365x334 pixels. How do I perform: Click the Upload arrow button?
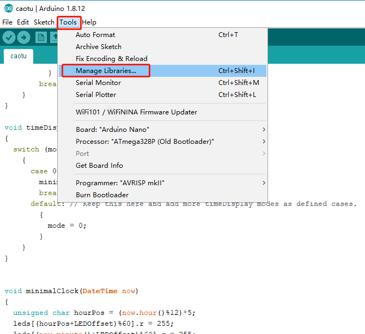(x=23, y=37)
